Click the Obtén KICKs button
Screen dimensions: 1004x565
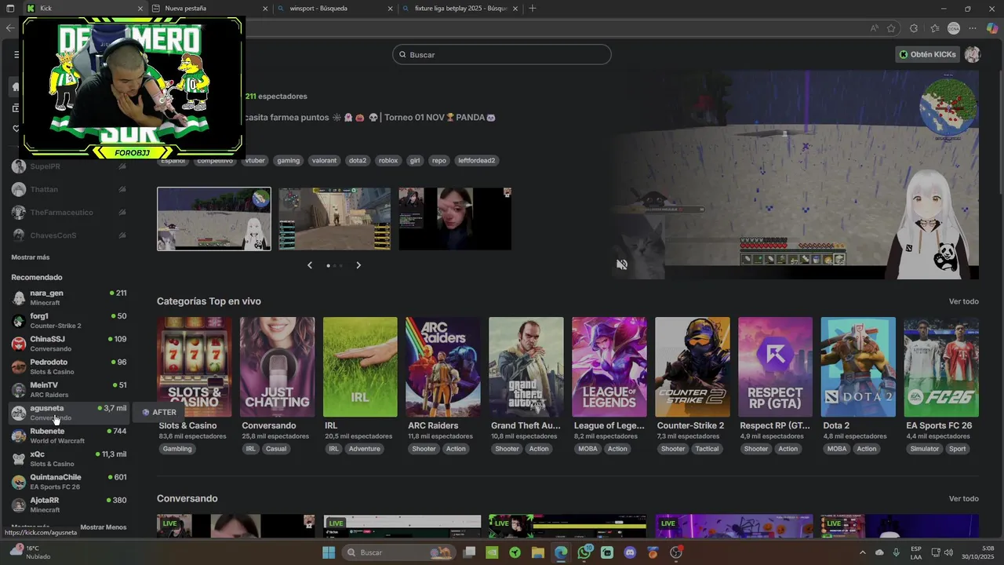point(928,54)
